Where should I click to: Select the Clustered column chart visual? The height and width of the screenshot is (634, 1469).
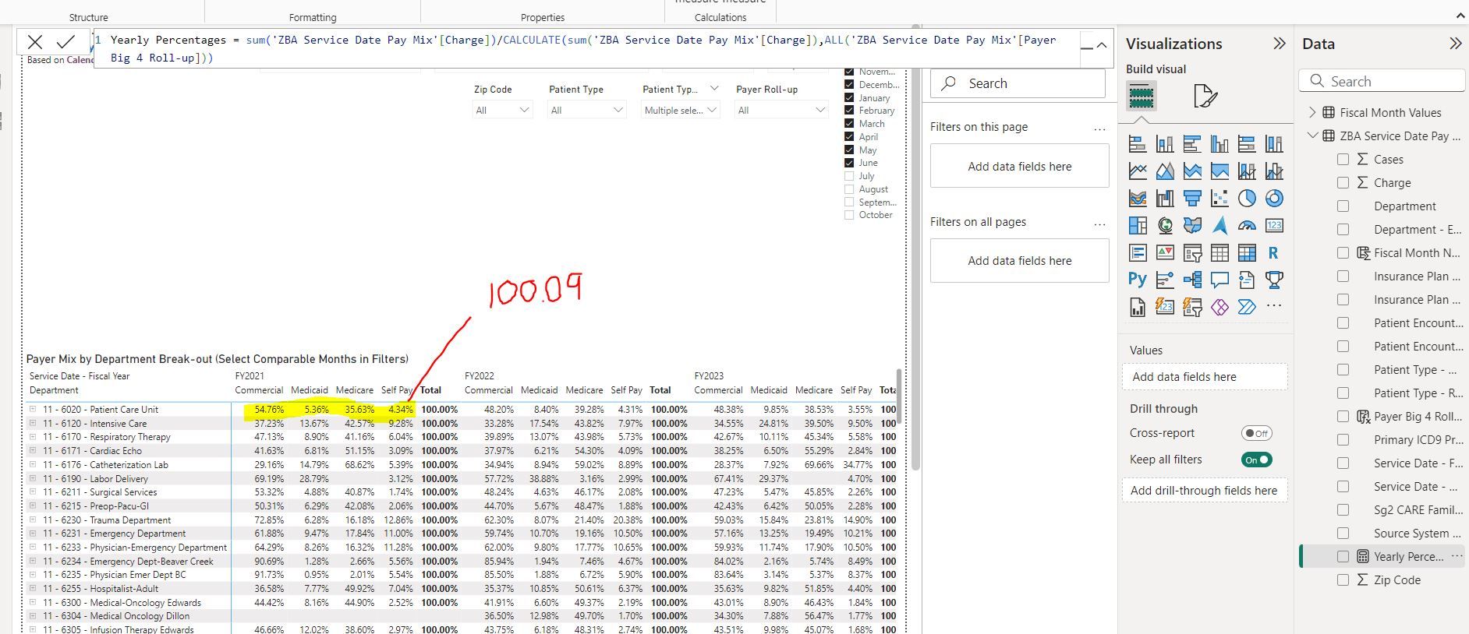(1219, 143)
